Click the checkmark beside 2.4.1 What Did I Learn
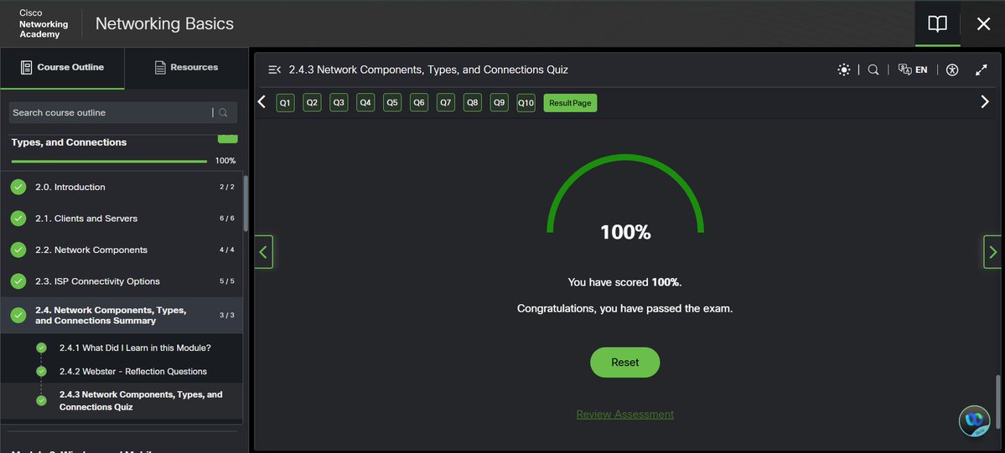Image resolution: width=1005 pixels, height=453 pixels. pos(42,348)
